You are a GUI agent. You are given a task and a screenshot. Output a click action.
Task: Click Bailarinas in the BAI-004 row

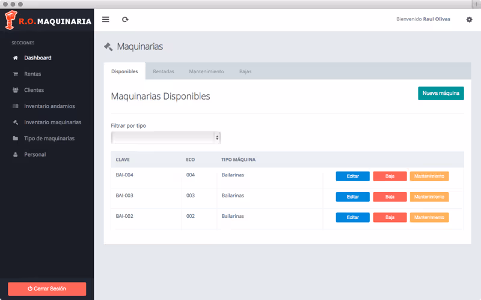coord(233,175)
